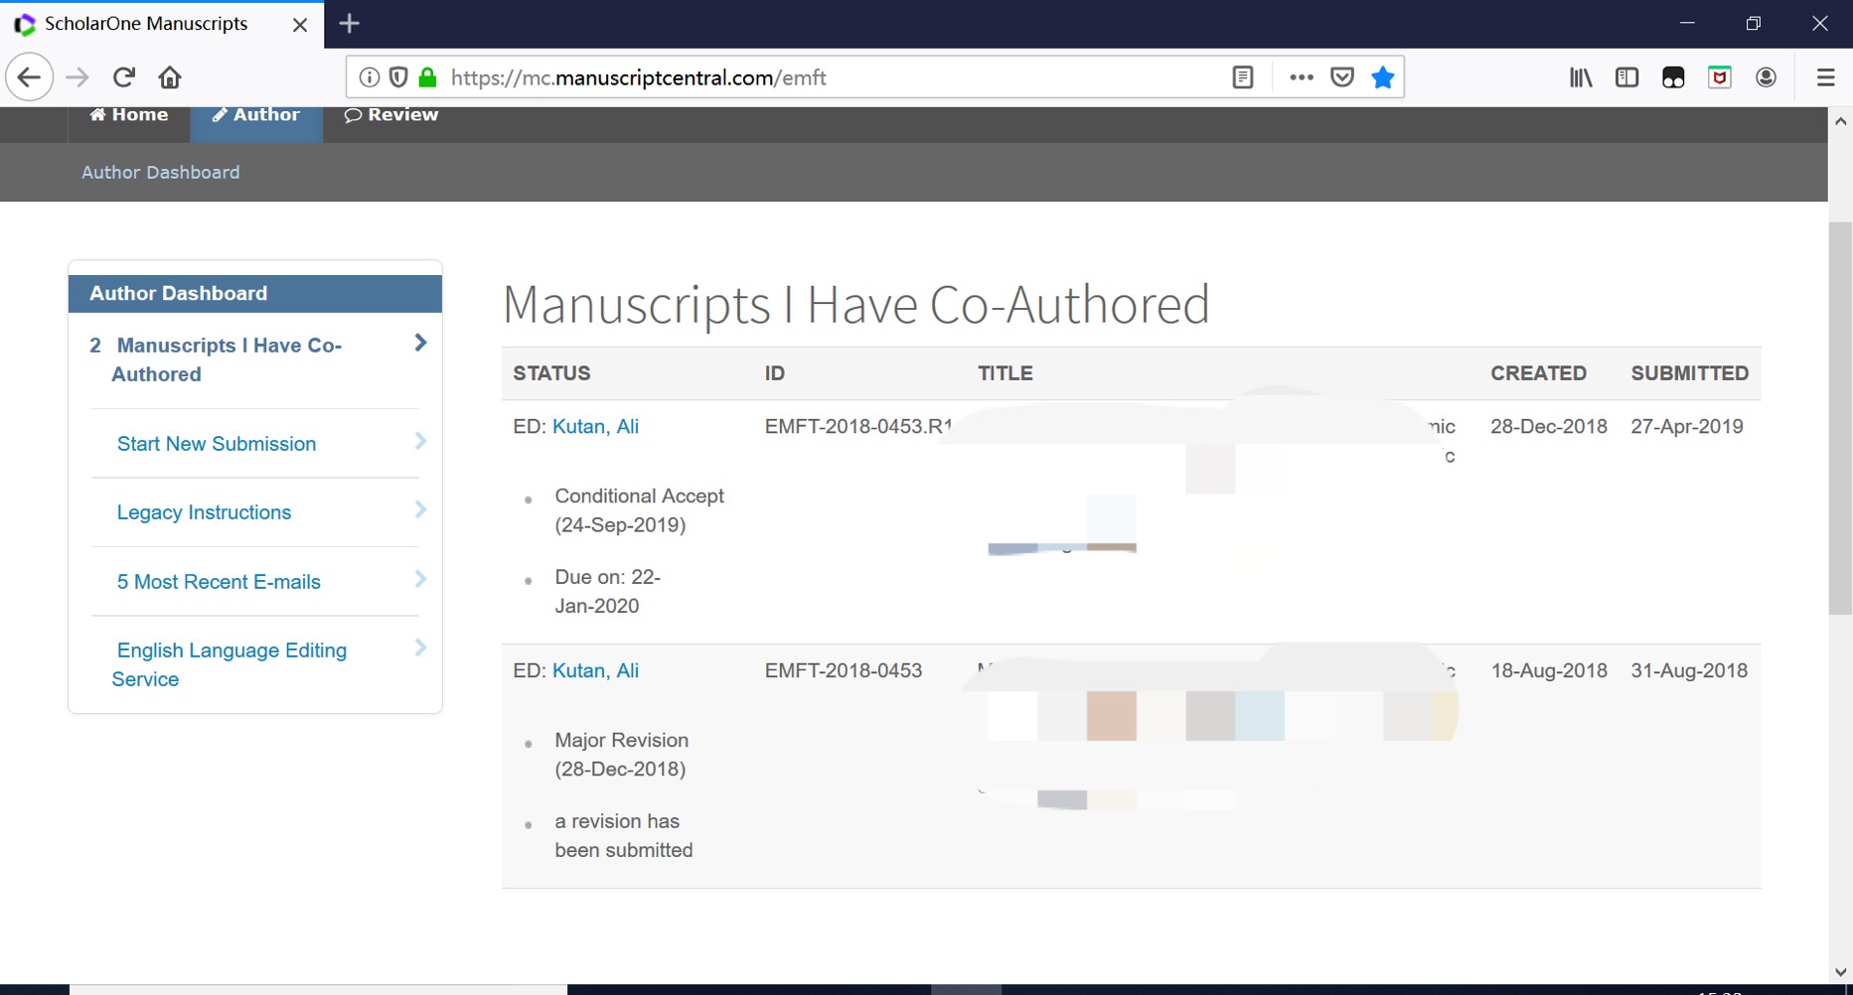Click chevron next to English Language Editing Service
The width and height of the screenshot is (1853, 995).
pyautogui.click(x=420, y=647)
